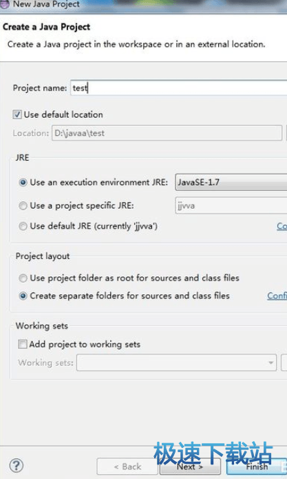Image resolution: width=287 pixels, height=479 pixels.
Task: Select Use a project specific JRE option
Action: pyautogui.click(x=23, y=205)
